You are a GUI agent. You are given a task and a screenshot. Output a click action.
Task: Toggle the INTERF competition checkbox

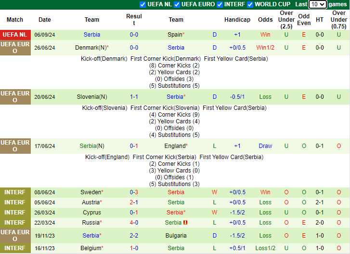pyautogui.click(x=220, y=4)
